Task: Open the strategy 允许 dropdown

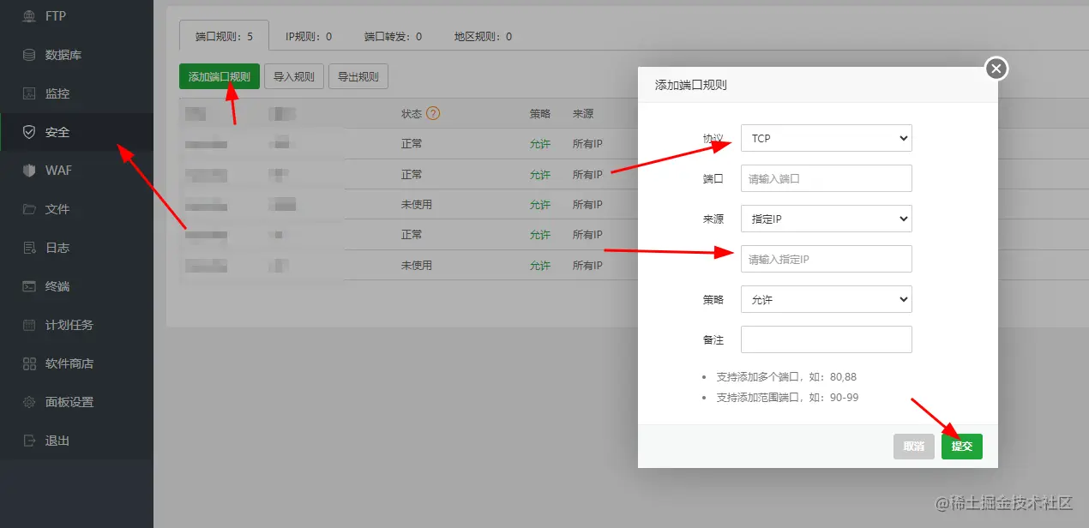Action: 827,299
